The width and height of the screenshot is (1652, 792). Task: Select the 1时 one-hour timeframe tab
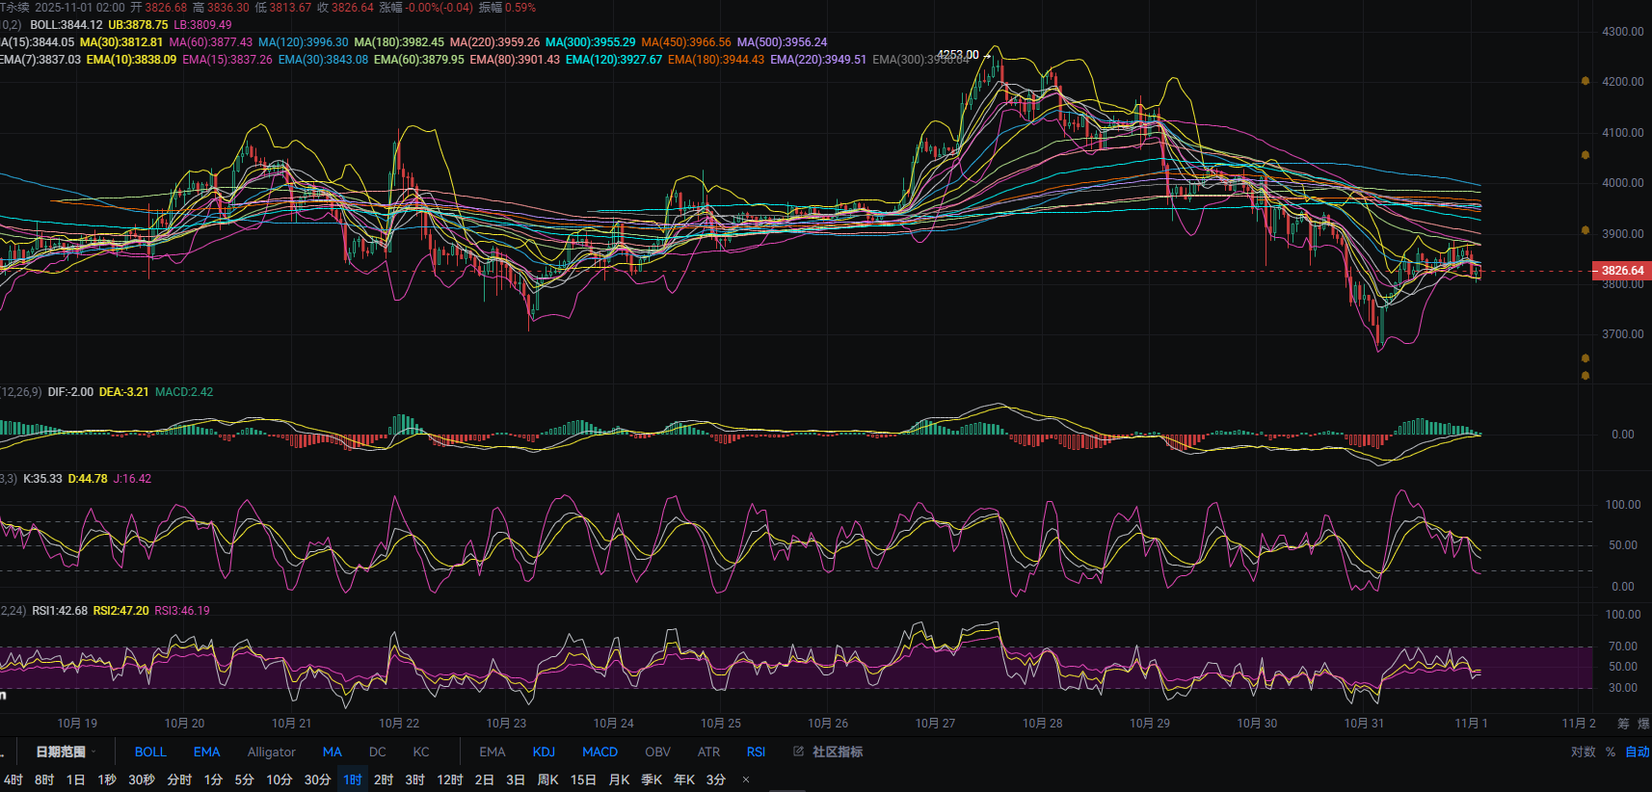tap(353, 779)
